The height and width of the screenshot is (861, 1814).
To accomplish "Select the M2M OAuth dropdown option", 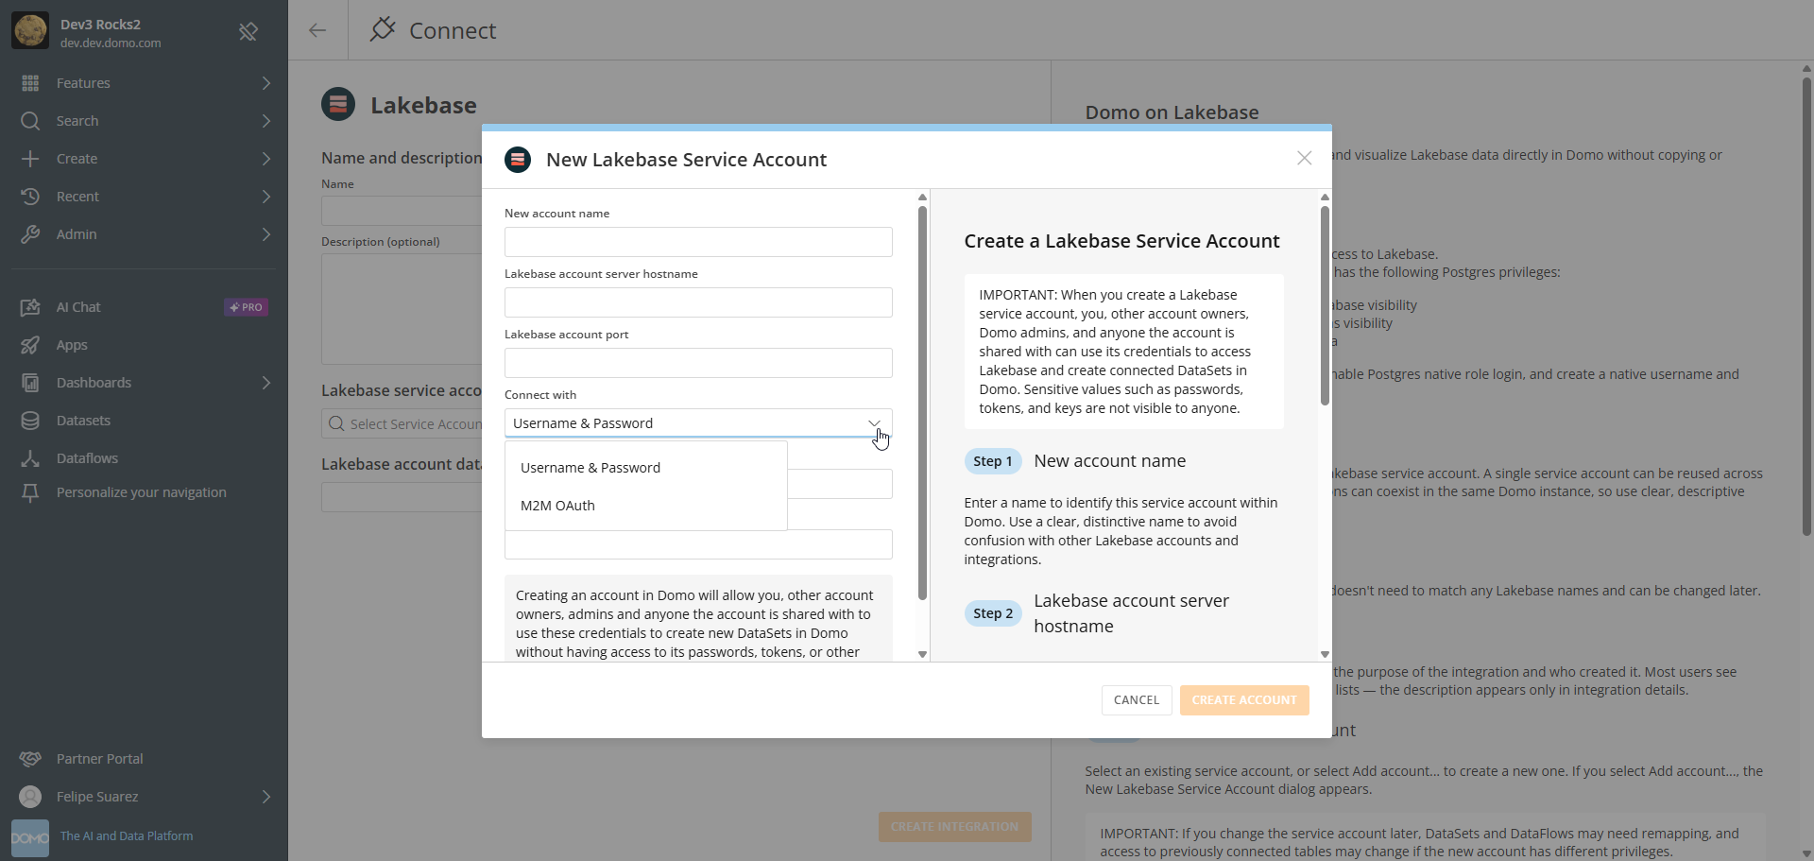I will (x=646, y=506).
